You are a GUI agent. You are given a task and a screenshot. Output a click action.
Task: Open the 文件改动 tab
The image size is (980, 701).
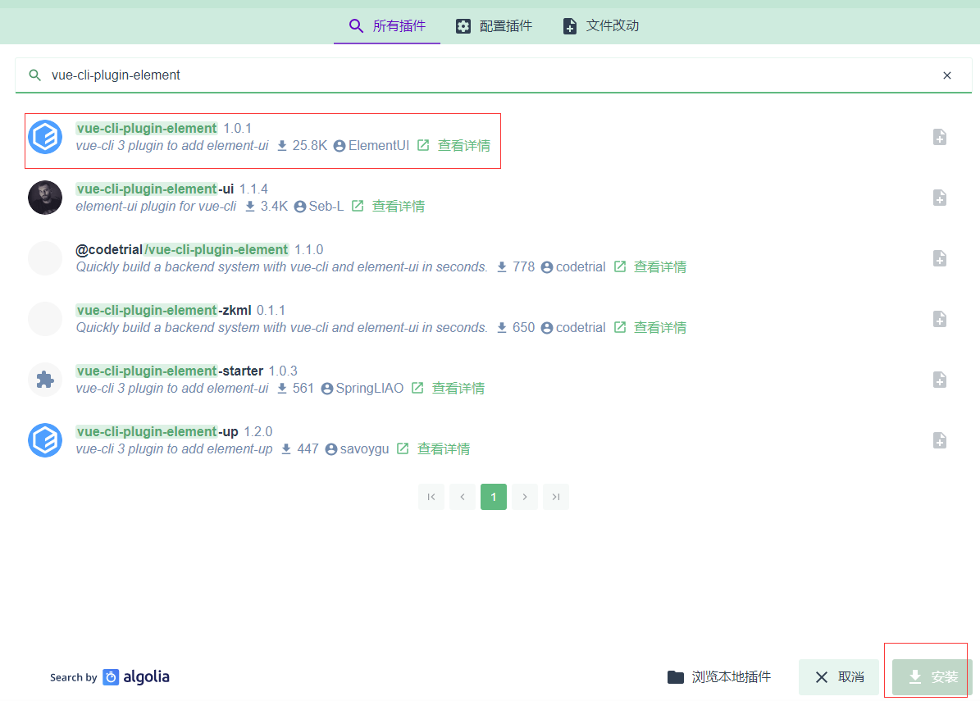pos(600,25)
